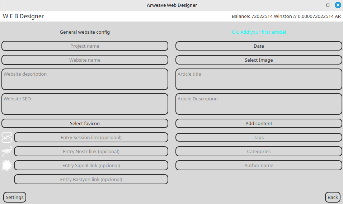
Task: Open the Select favicon chooser
Action: [x=85, y=123]
